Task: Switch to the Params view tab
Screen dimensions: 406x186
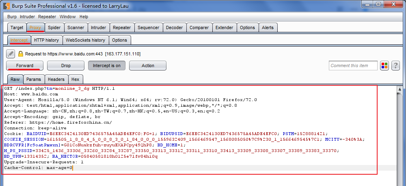Action: tap(34, 80)
